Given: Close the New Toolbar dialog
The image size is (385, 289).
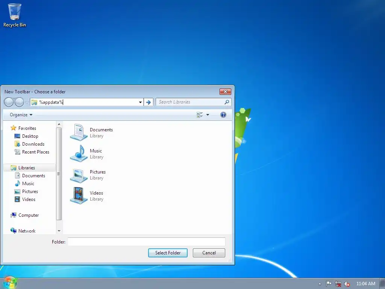Looking at the screenshot, I should coord(225,92).
